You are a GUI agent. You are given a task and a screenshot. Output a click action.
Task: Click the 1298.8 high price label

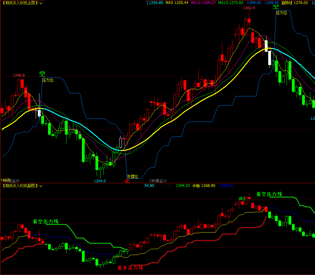coord(19,75)
